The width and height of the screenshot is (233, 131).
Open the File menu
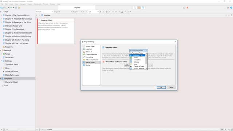2,4
